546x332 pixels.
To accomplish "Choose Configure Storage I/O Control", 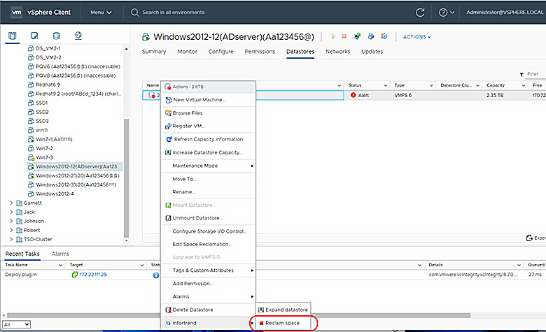I will (x=208, y=231).
